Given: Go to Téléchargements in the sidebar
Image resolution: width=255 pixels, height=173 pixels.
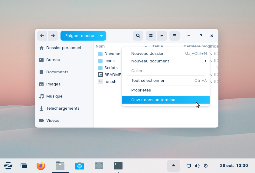Looking at the screenshot, I should 63,108.
